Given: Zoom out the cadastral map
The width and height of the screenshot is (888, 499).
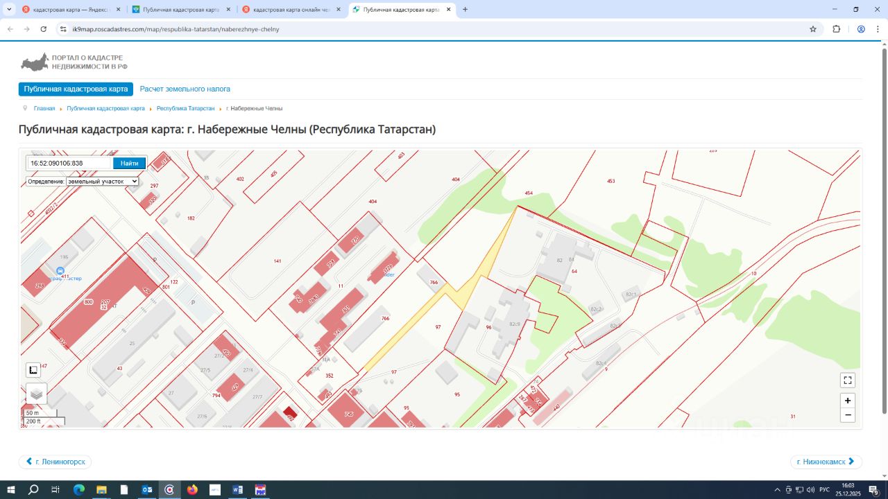Looking at the screenshot, I should click(x=847, y=415).
